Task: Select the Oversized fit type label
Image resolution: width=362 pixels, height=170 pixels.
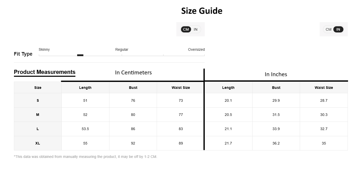Action: (x=196, y=49)
